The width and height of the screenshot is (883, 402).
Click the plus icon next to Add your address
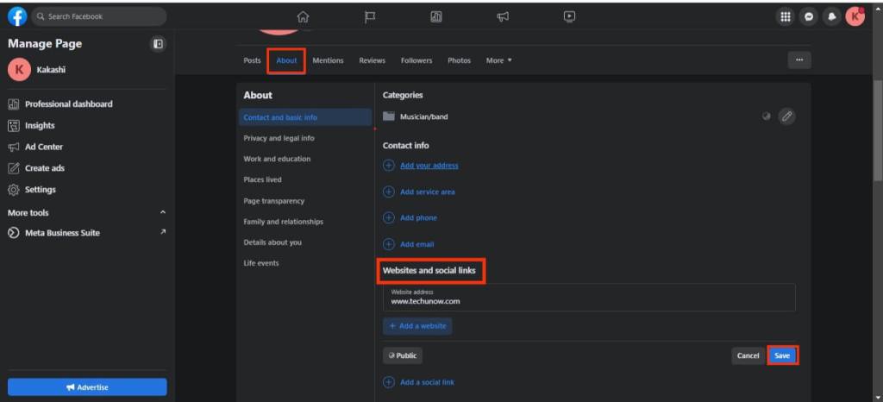[x=389, y=166]
